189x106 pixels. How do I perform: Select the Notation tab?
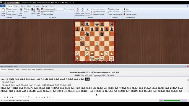click(4, 69)
